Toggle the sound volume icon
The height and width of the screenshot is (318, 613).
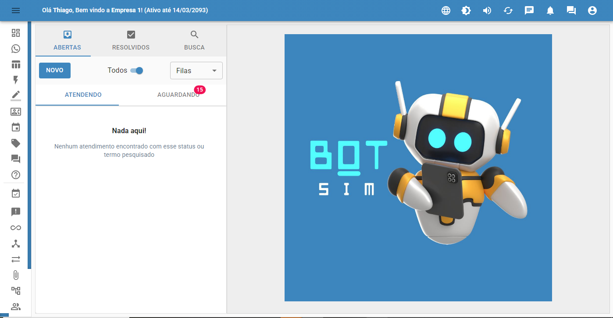[487, 11]
